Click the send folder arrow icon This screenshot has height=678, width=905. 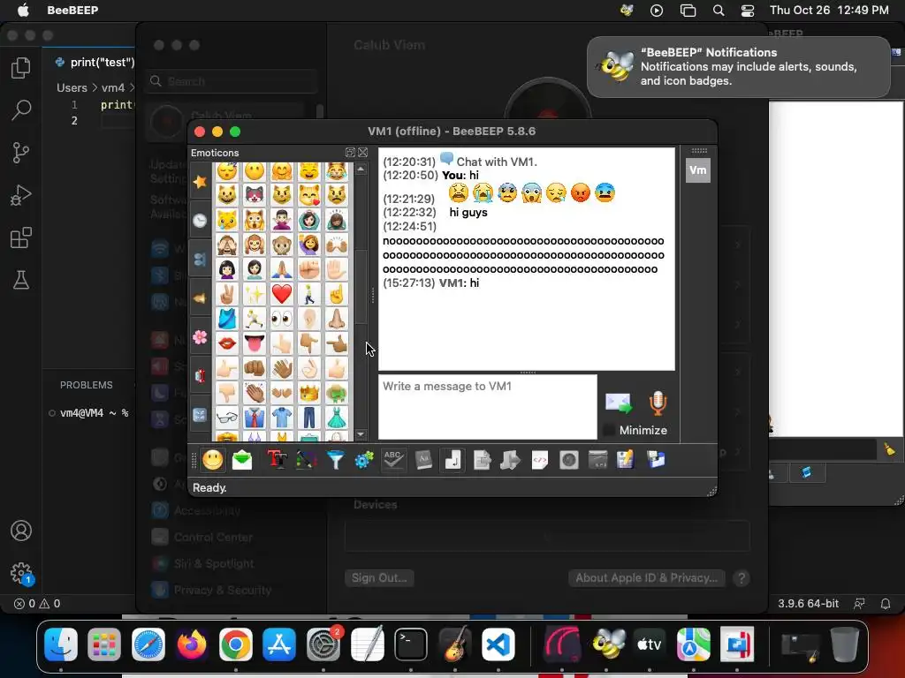pyautogui.click(x=510, y=460)
